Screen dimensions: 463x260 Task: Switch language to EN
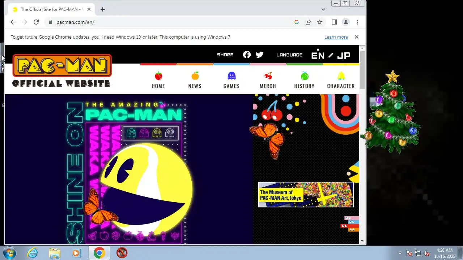click(x=318, y=55)
